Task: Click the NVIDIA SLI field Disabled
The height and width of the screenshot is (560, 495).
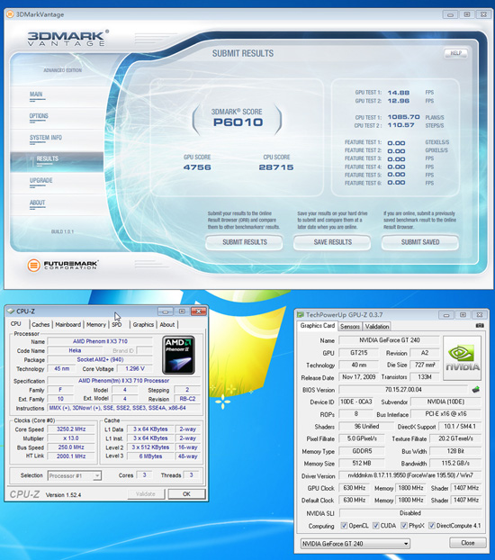Action: click(x=410, y=513)
